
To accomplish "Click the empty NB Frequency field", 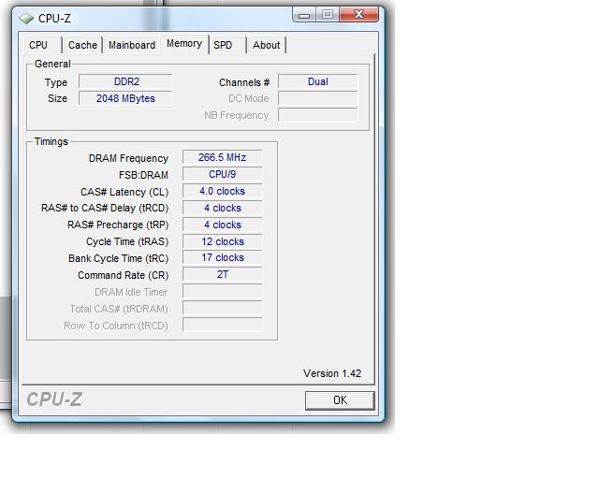I will pyautogui.click(x=317, y=116).
